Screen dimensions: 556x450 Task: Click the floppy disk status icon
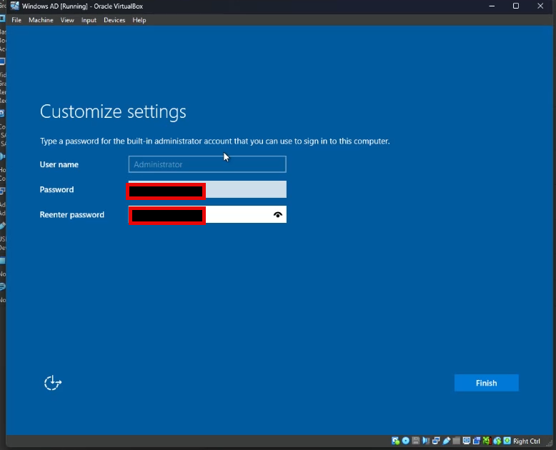point(416,441)
